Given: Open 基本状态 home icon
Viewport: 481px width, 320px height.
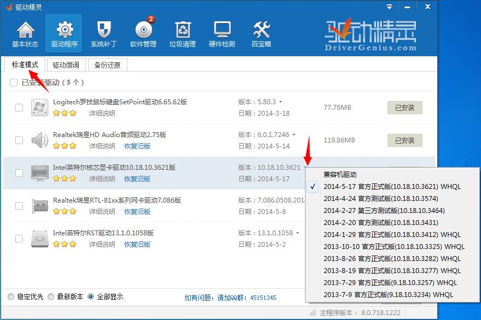Looking at the screenshot, I should coord(25,34).
